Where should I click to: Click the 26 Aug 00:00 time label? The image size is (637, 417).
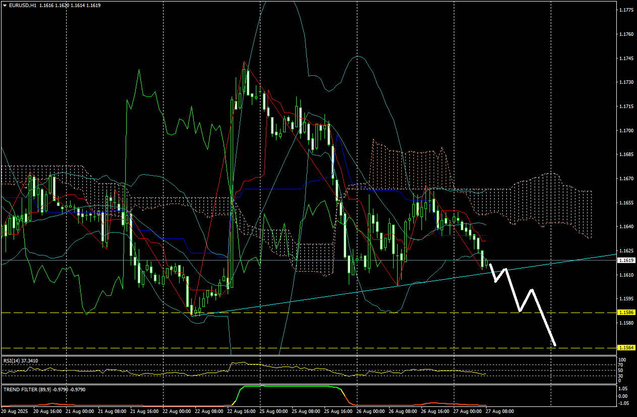tap(370, 411)
